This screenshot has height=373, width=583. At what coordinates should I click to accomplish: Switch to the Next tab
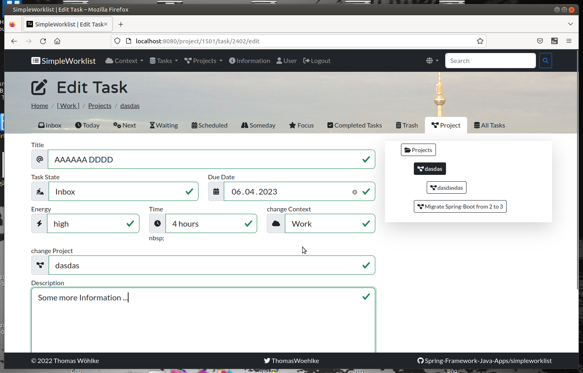pyautogui.click(x=125, y=126)
